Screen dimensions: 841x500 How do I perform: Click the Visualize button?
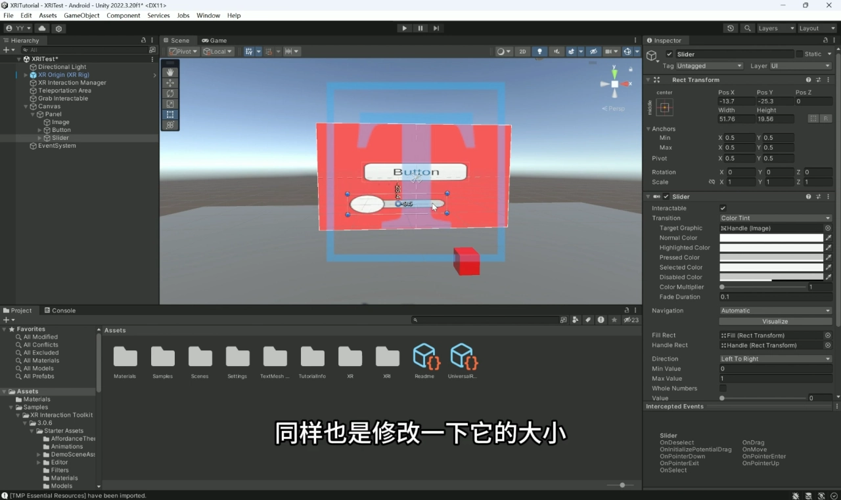click(775, 322)
